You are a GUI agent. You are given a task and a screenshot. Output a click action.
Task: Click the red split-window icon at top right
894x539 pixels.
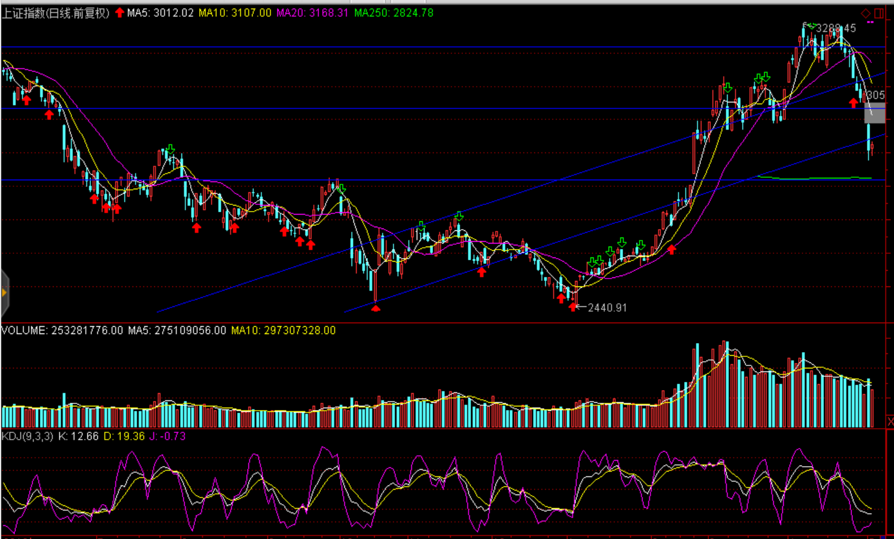[879, 13]
